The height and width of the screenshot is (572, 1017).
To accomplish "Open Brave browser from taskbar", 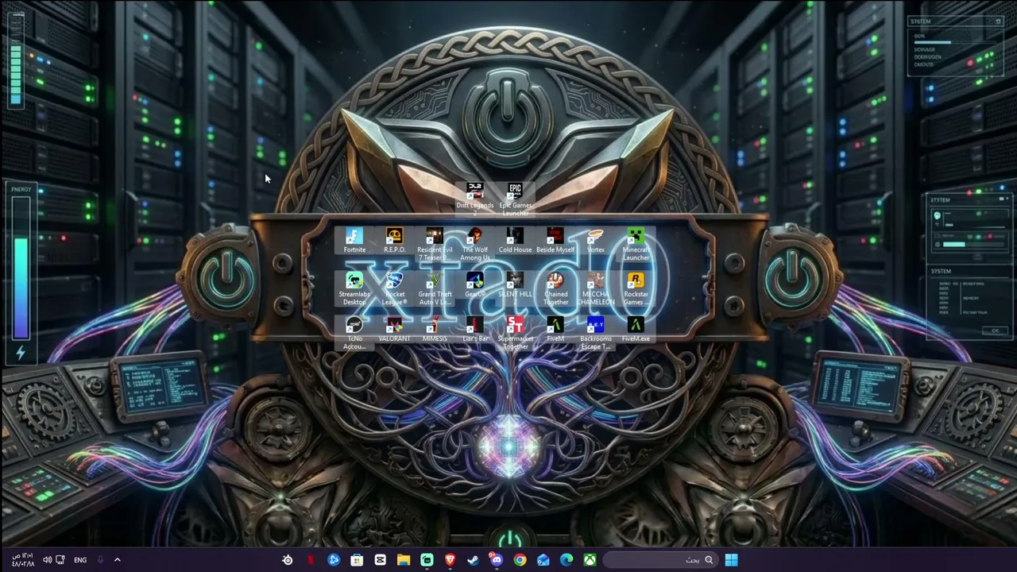I will (x=450, y=560).
